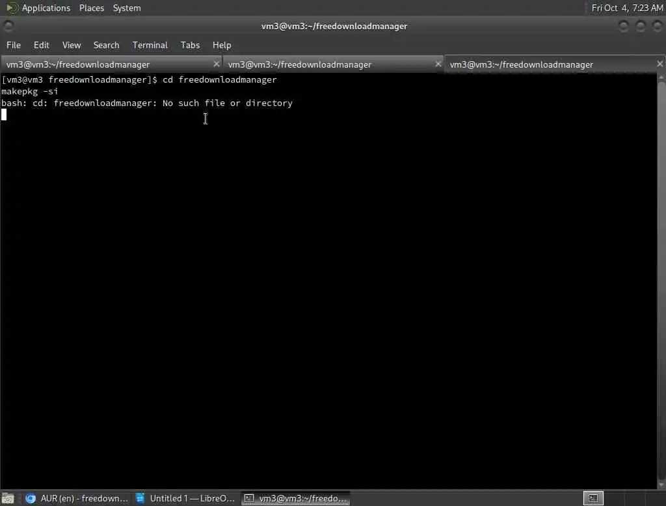Image resolution: width=666 pixels, height=506 pixels.
Task: Click the terminal icon in taskbar entry
Action: 249,498
